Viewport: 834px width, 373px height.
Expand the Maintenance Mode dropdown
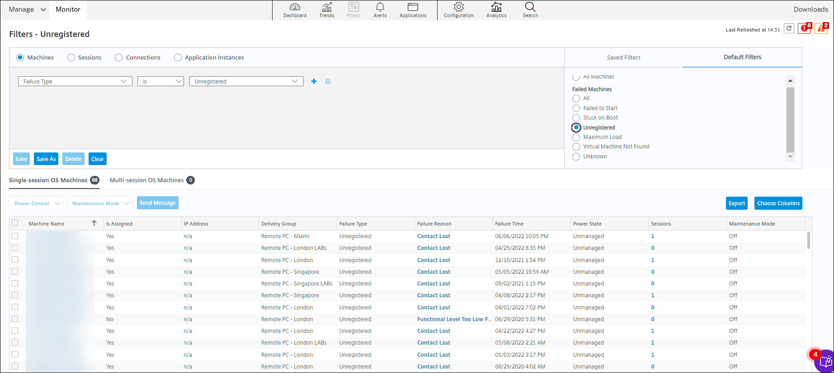click(100, 203)
